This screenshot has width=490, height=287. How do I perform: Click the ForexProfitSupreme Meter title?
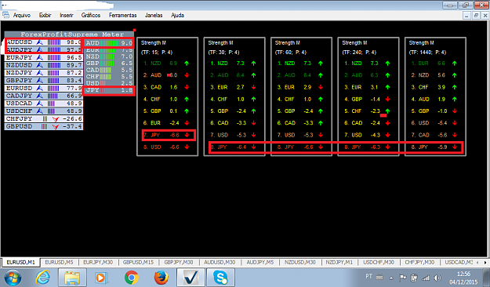tap(72, 35)
